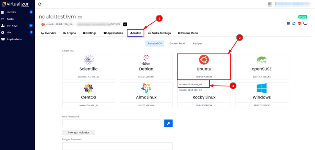Click the CentOS OS name
The image size is (315, 150).
[89, 98]
